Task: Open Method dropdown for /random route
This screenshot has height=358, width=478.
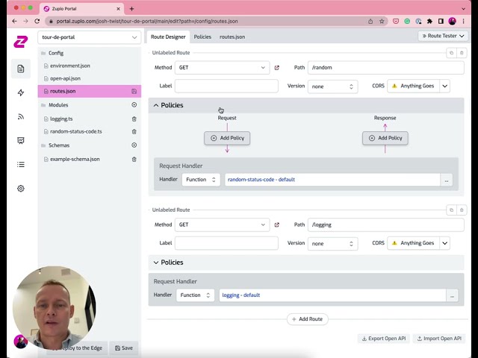Action: pyautogui.click(x=223, y=68)
